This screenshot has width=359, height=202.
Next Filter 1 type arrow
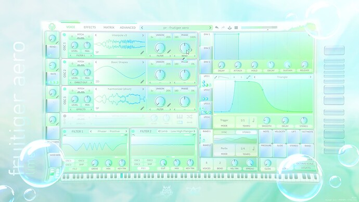click(x=126, y=132)
